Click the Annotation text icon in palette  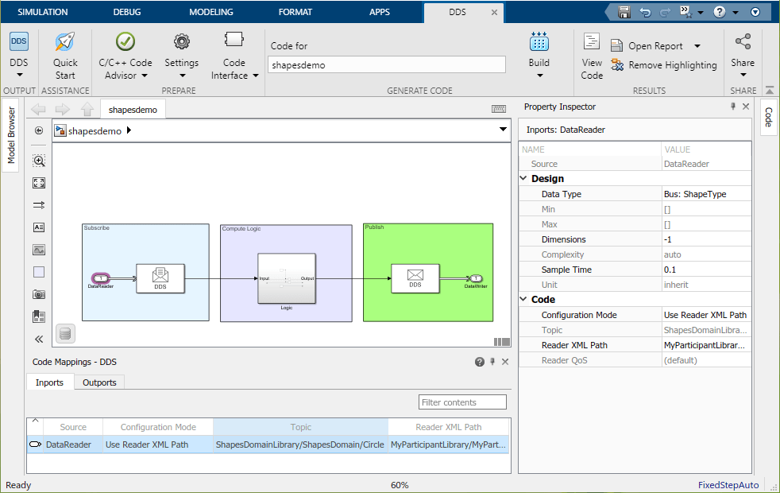pos(39,227)
